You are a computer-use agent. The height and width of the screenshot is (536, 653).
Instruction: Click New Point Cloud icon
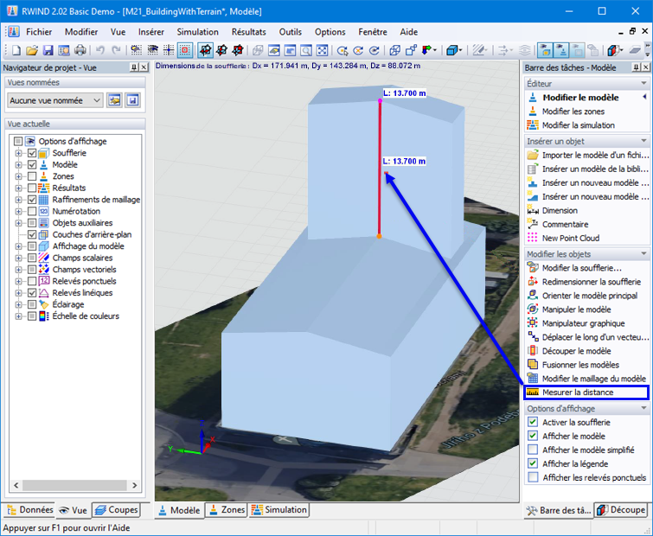pos(533,238)
